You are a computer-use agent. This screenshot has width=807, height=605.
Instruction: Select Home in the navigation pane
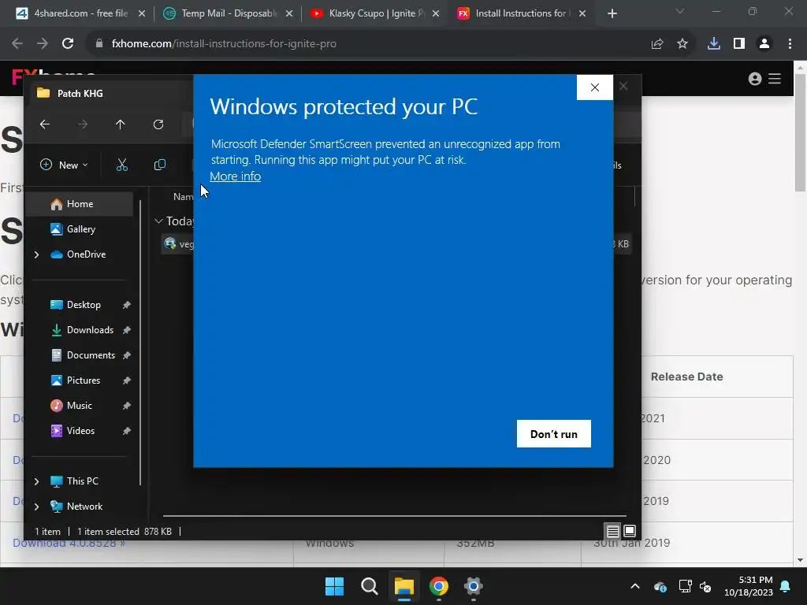tap(80, 204)
